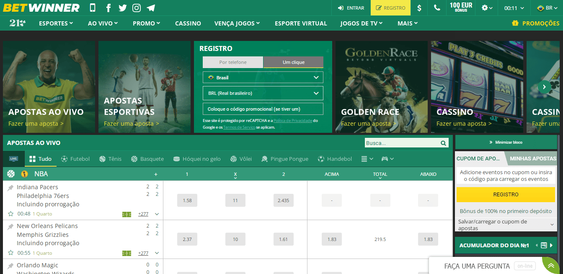The height and width of the screenshot is (274, 563).
Task: Open the Telegram channel icon
Action: [151, 8]
